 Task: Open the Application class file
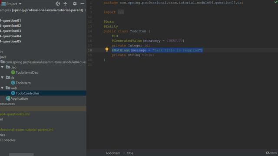point(19,98)
